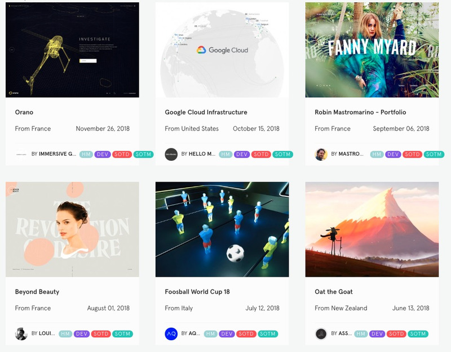
Task: Click the HM badge on Beyond Beauty
Action: (65, 334)
